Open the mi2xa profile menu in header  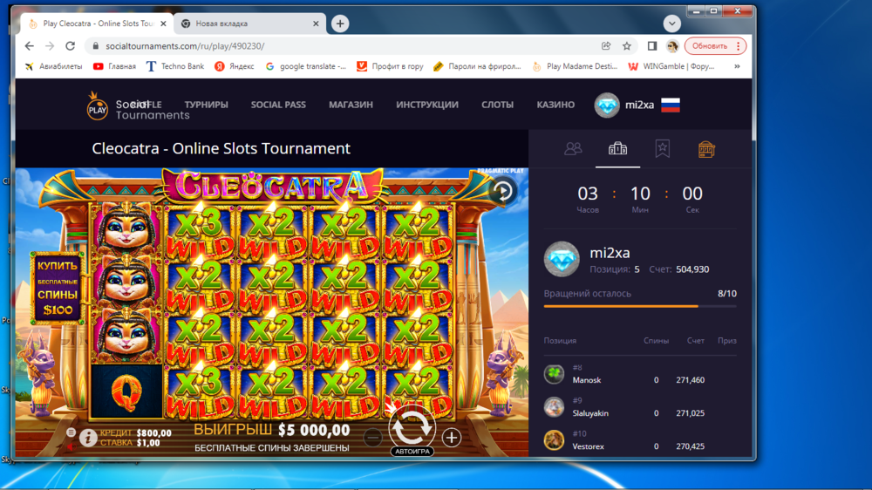coord(624,105)
